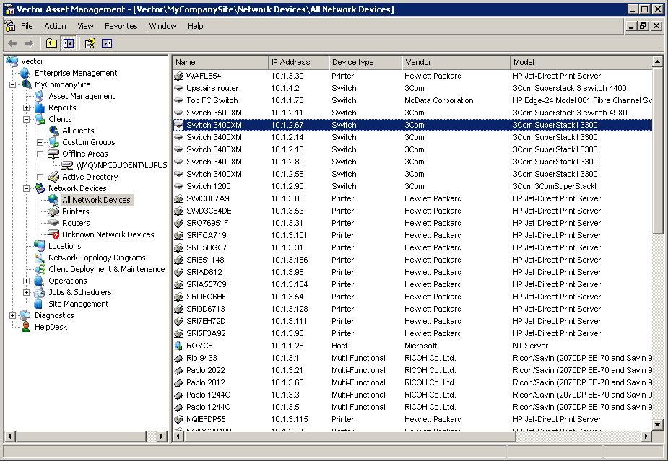668x461 pixels.
Task: Select the Top FC Switch row
Action: 412,101
